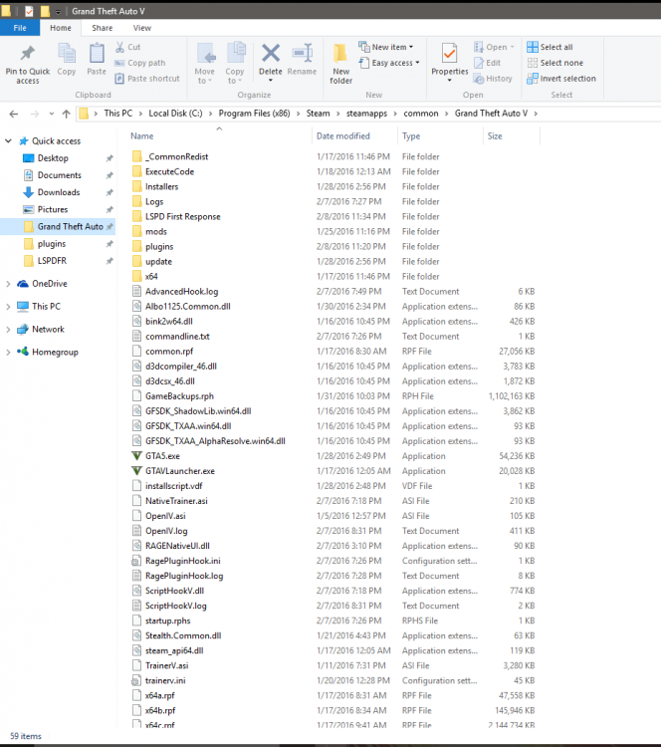Click Select all

click(551, 47)
